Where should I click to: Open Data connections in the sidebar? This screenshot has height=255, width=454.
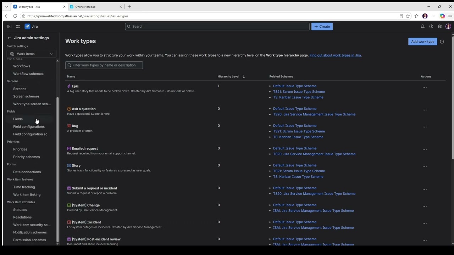[x=27, y=172]
